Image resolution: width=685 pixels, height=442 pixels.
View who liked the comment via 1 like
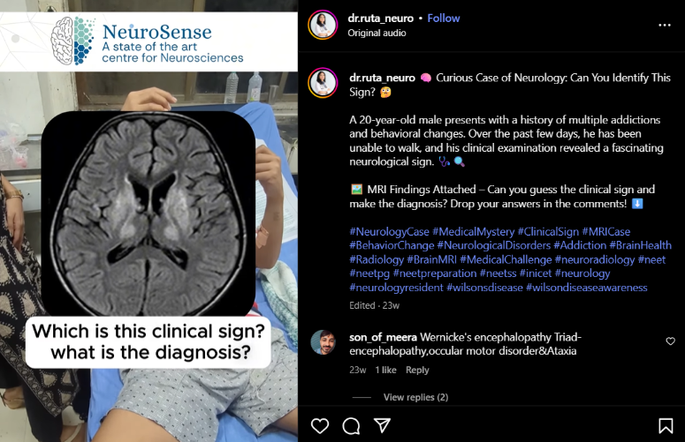click(x=385, y=370)
